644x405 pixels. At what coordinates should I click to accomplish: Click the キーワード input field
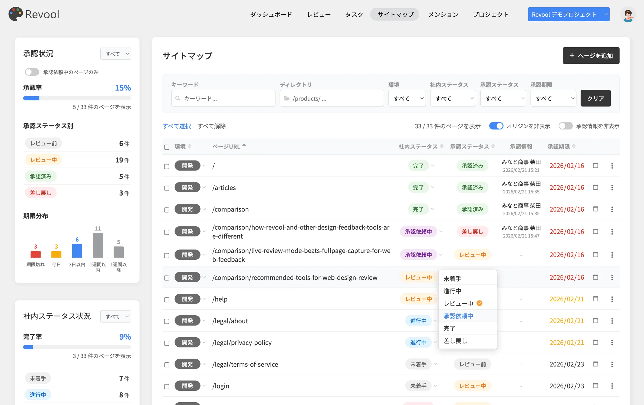[x=223, y=98]
